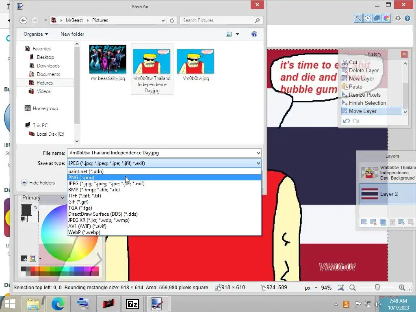Select Vm0b0tw Thailand Independence Day.jpg file
416x312 pixels.
pyautogui.click(x=152, y=69)
